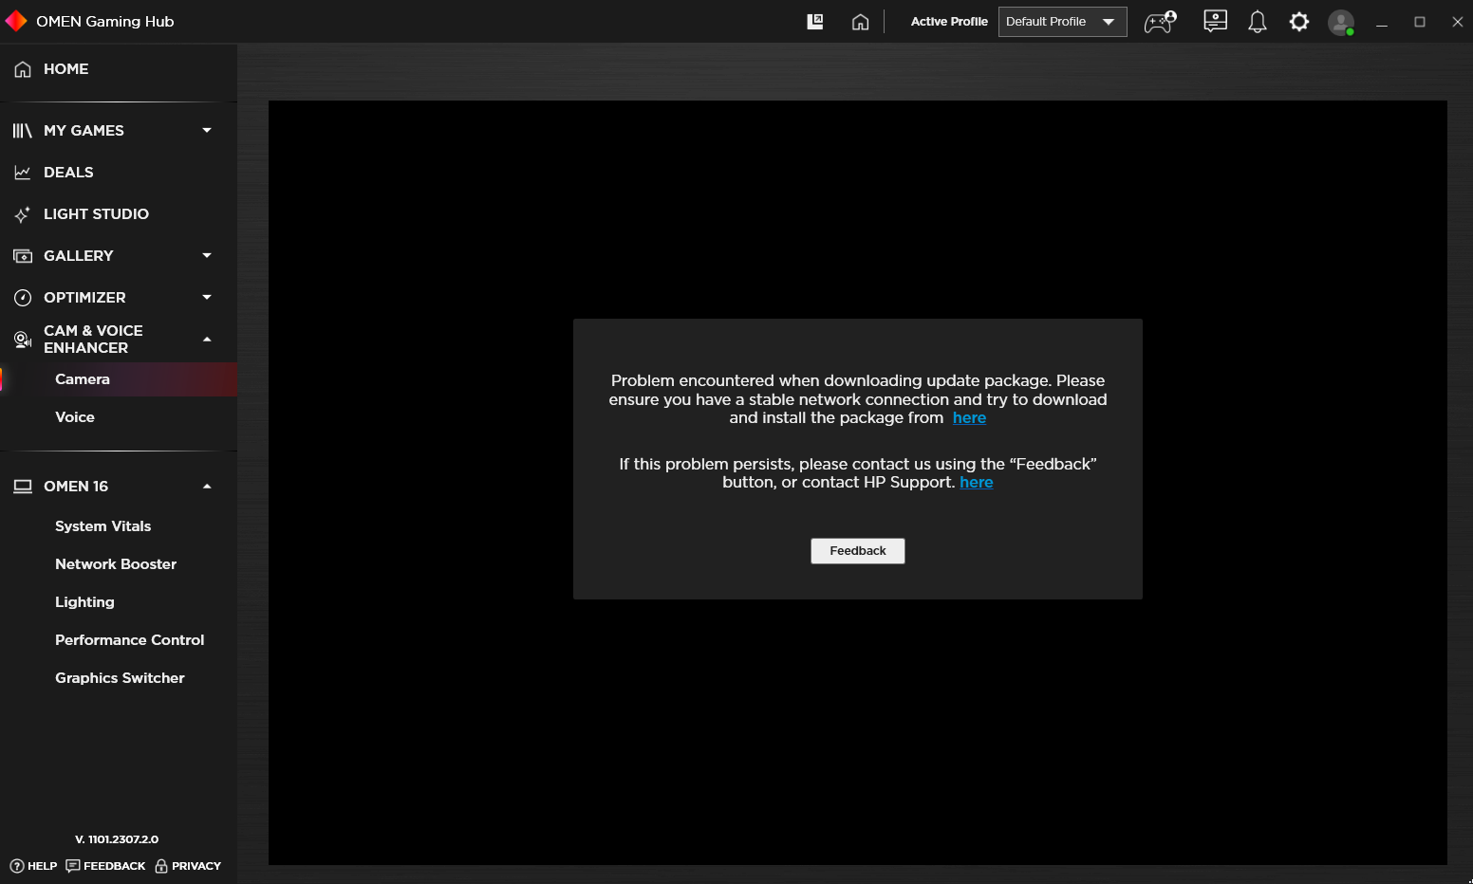Open Home from the top navigation bar icon
Screen dimensions: 1473x884
click(x=860, y=21)
